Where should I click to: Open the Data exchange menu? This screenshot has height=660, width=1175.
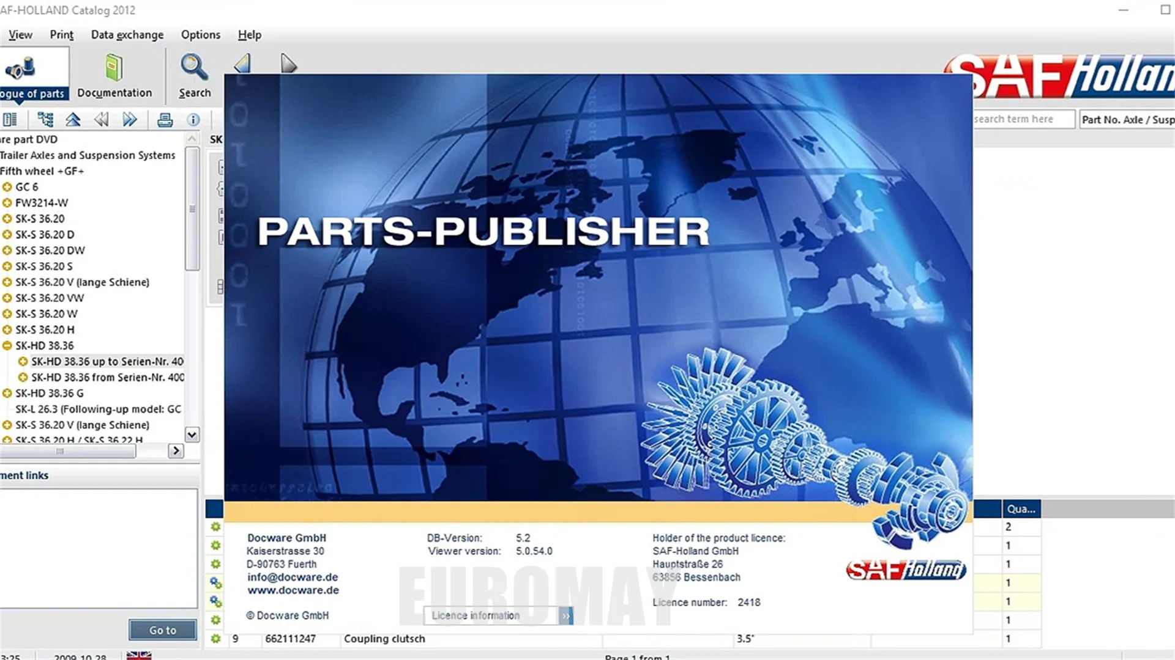127,35
